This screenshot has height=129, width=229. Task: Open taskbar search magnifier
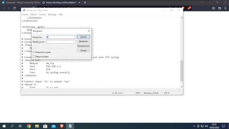12,126
